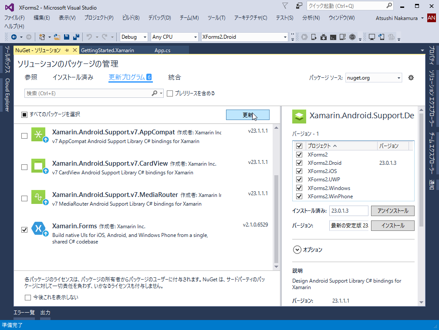Click the search magnifier in package search

pos(155,93)
